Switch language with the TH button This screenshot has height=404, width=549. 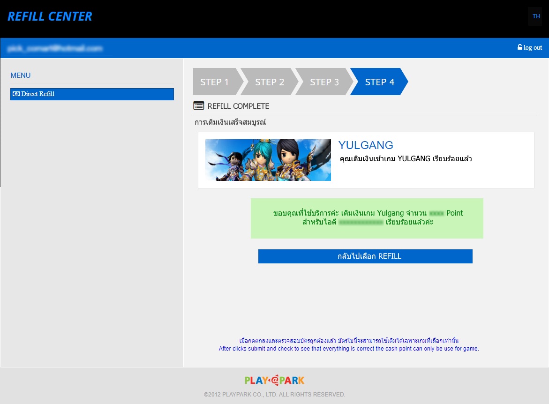tap(536, 16)
